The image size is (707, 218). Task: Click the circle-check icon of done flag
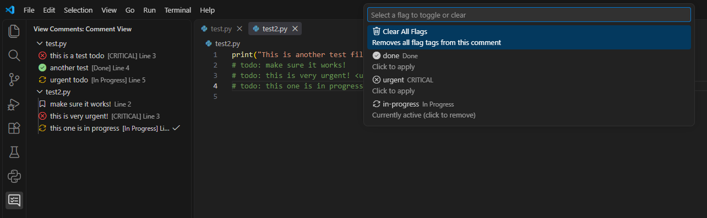(x=377, y=55)
